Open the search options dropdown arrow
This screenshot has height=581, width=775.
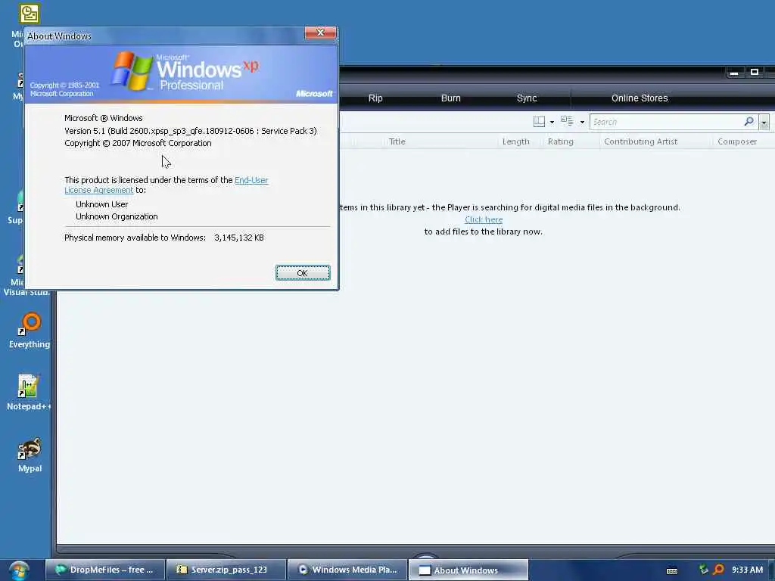click(764, 122)
